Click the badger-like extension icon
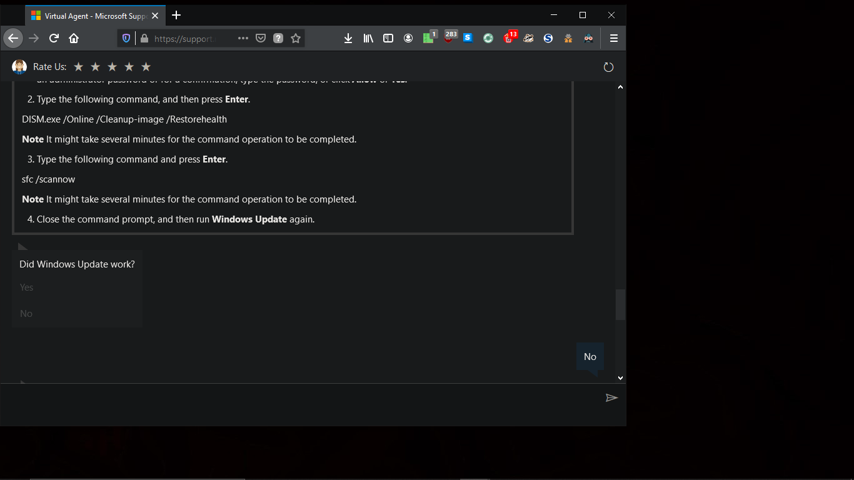This screenshot has width=854, height=480. coord(528,38)
